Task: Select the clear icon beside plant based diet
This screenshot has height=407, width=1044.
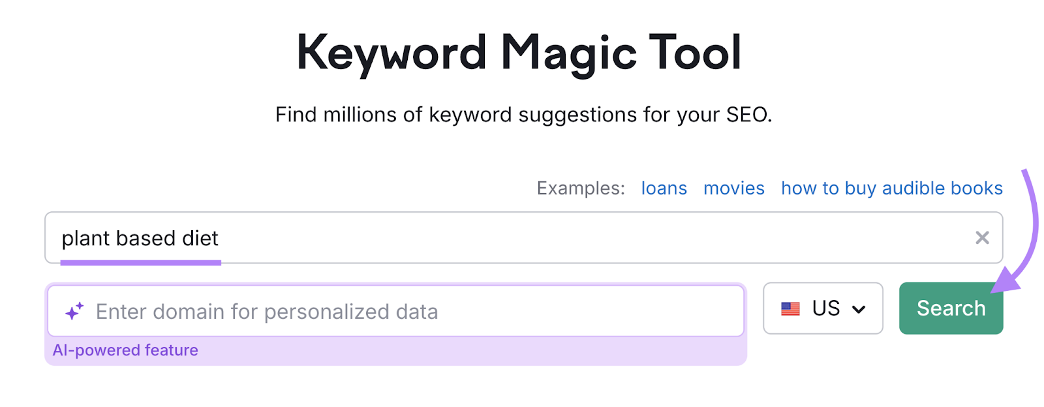Action: click(983, 238)
